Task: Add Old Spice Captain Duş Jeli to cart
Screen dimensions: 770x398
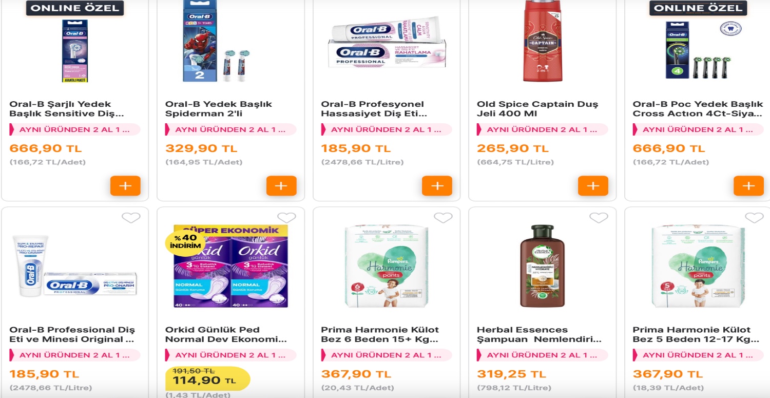Action: 593,185
